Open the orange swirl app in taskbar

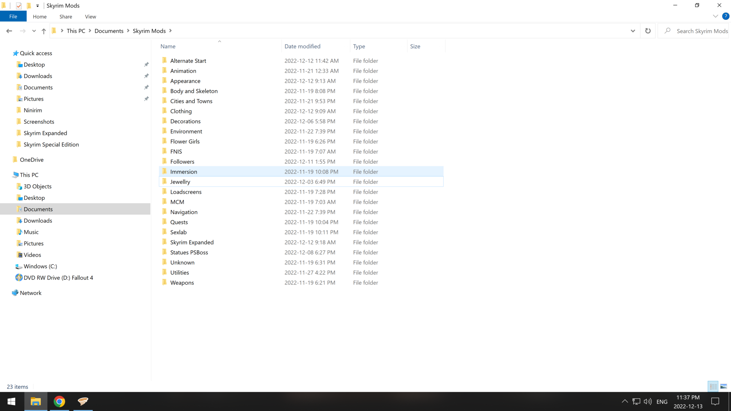83,401
